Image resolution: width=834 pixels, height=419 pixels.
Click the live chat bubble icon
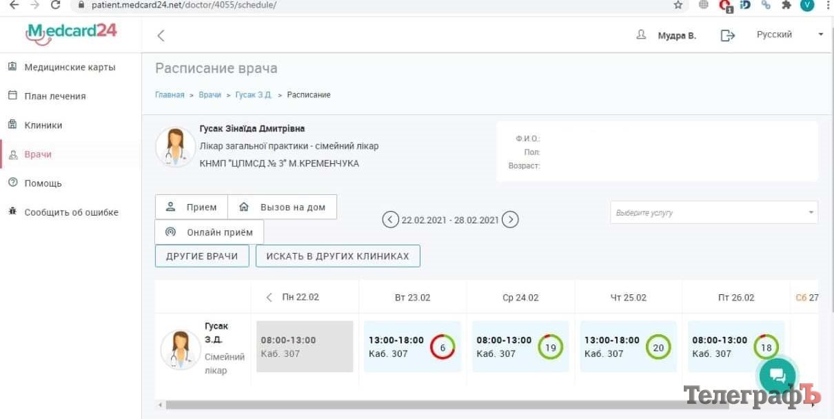click(x=777, y=376)
